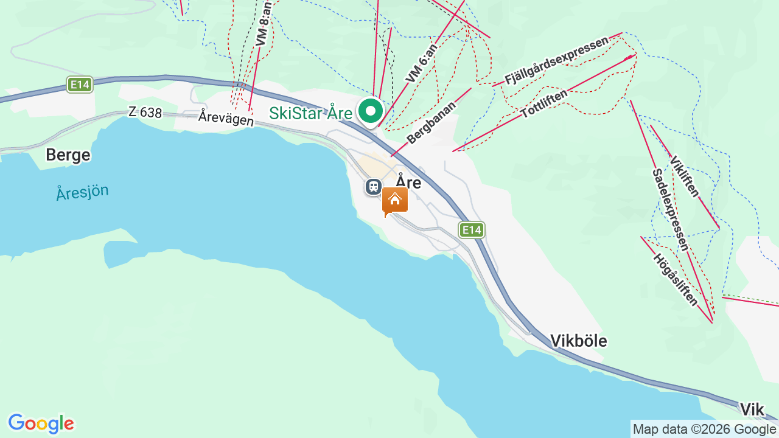Click the Google logo
The height and width of the screenshot is (438, 779).
[41, 423]
